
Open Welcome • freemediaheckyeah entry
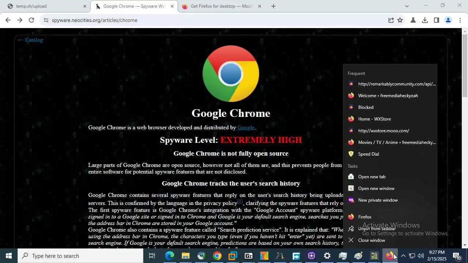pyautogui.click(x=390, y=96)
